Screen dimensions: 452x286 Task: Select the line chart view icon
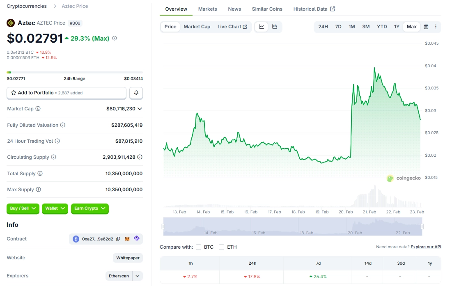(262, 27)
